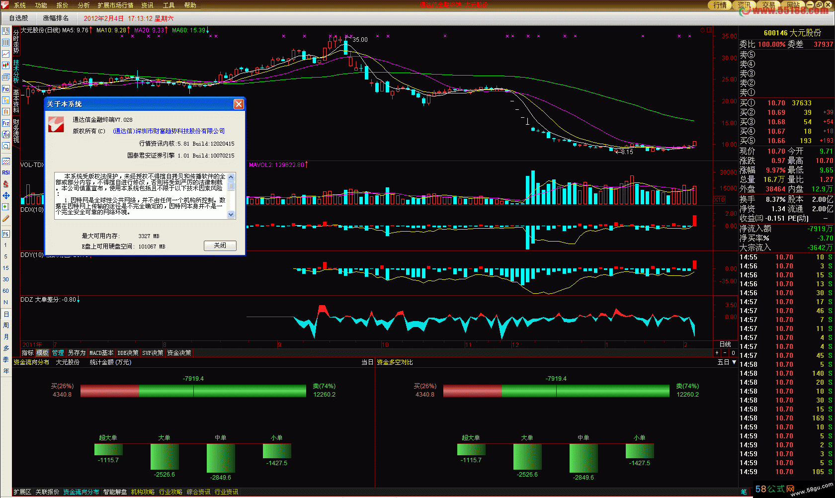Click the 关闭 button in about dialog
Viewport: 835px width, 498px height.
220,246
